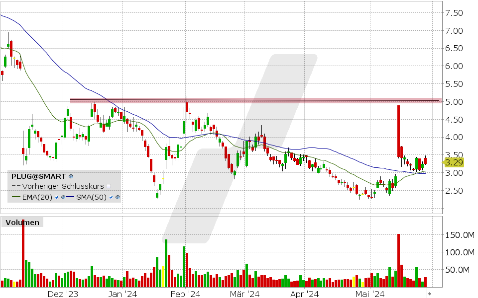Click the Jan '24 date axis label
This screenshot has width=478, height=298.
tap(122, 294)
